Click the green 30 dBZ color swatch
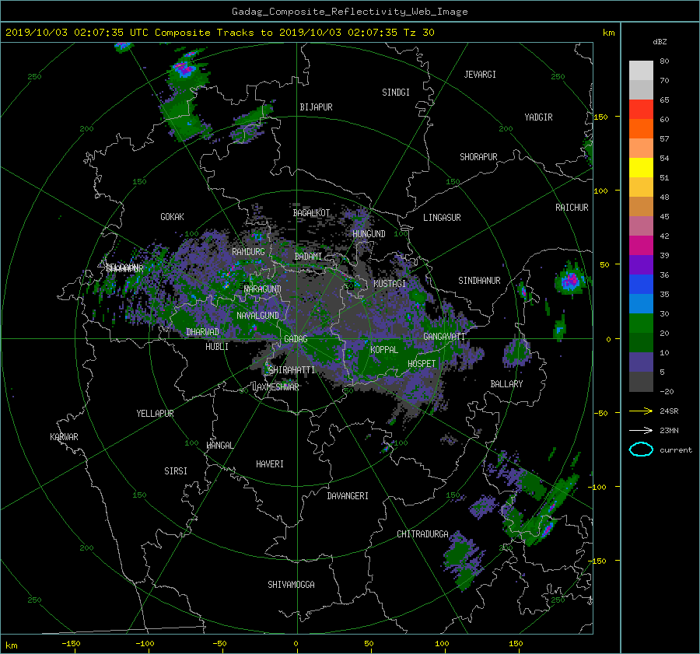This screenshot has width=700, height=654. (x=641, y=324)
